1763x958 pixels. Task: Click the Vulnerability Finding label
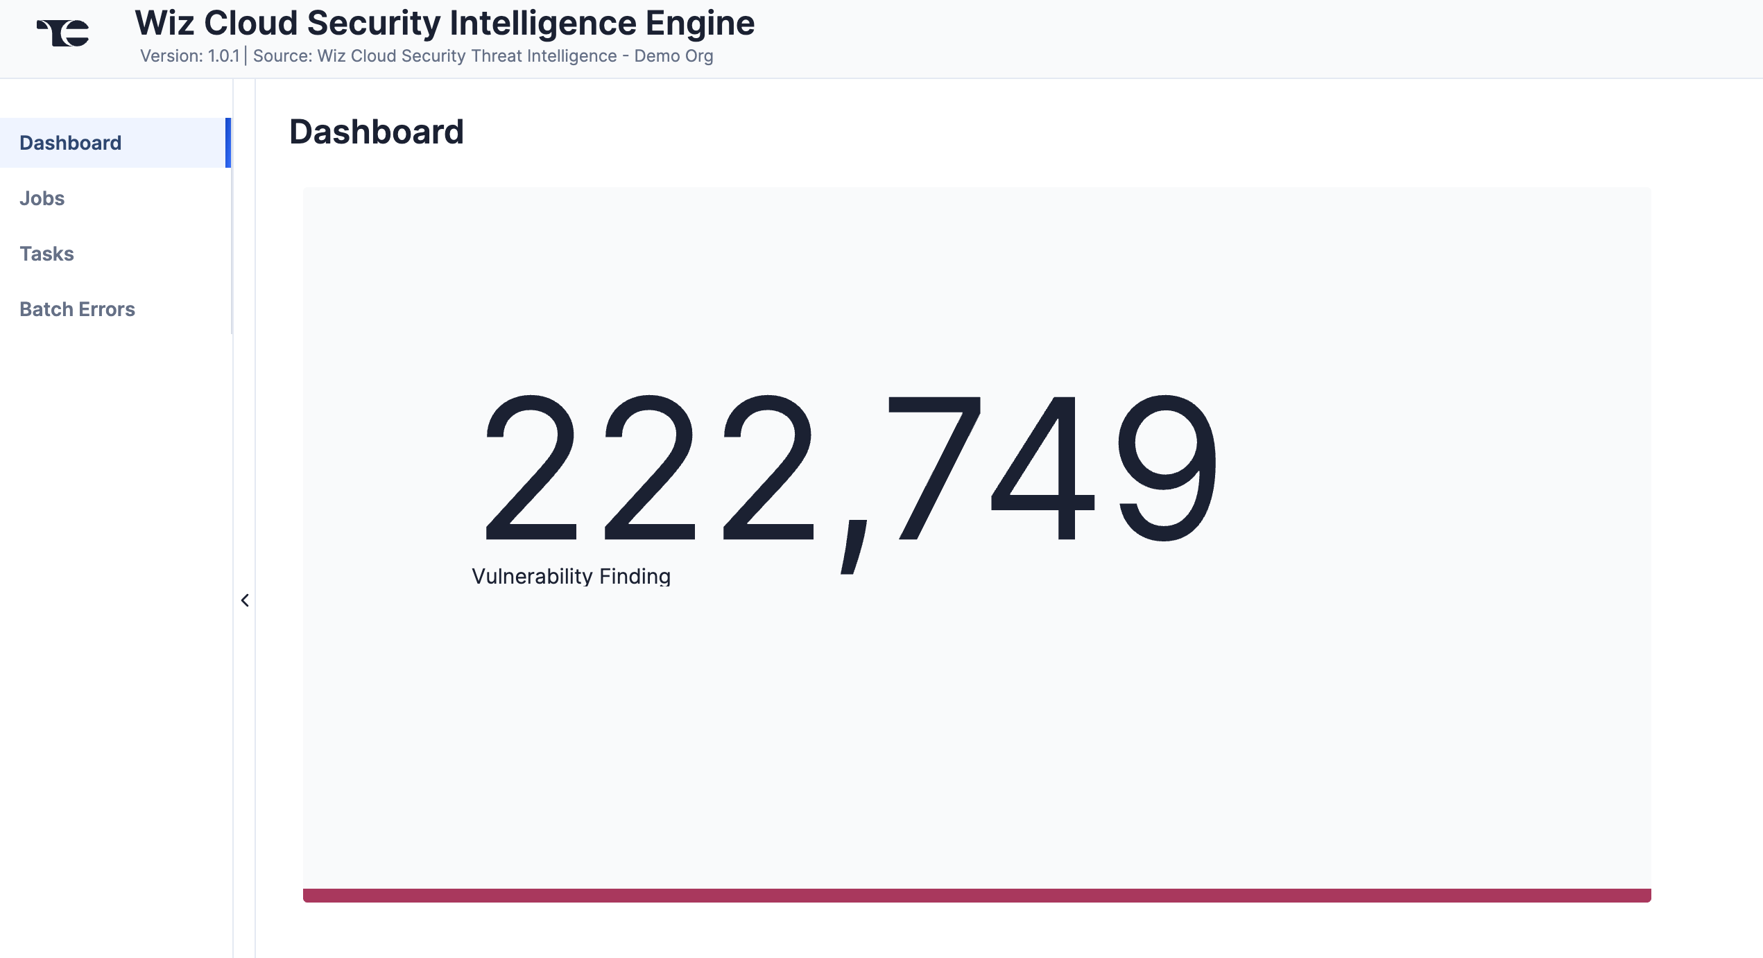point(571,575)
